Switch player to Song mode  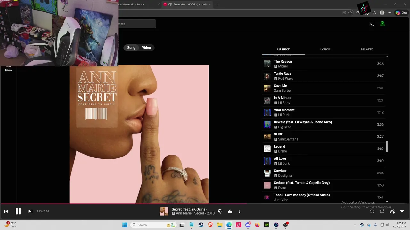click(131, 48)
